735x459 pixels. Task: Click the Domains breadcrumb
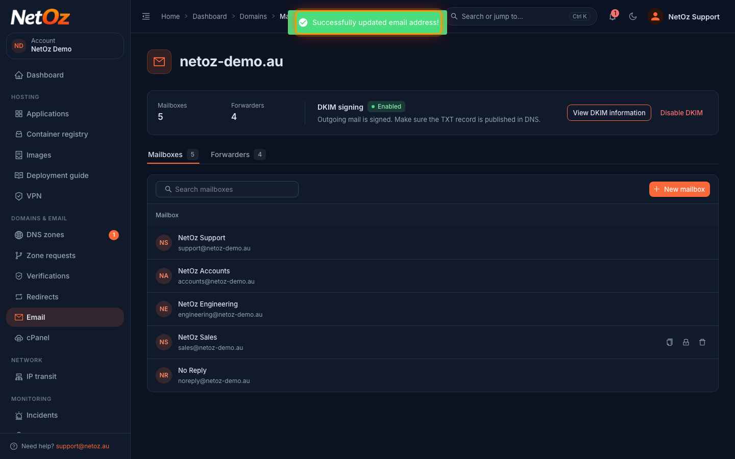253,16
